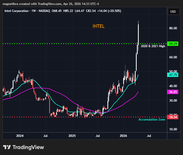Click the orange INTEL chart title
The height and width of the screenshot is (155, 183).
point(99,26)
